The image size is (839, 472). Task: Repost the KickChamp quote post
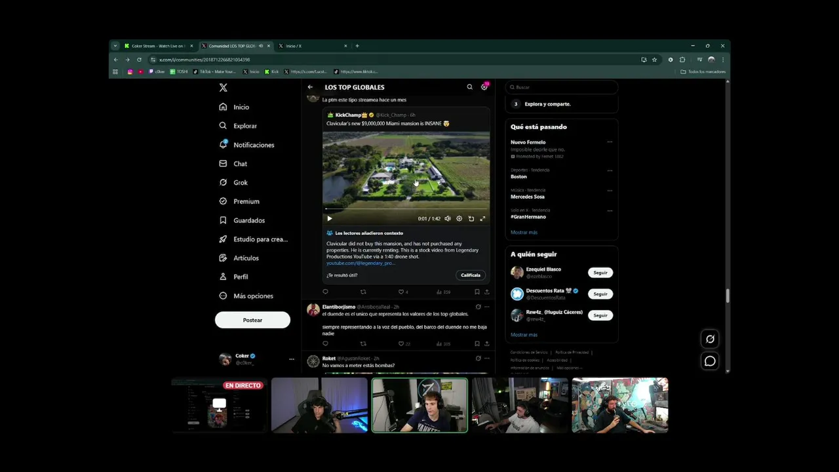[x=363, y=292]
